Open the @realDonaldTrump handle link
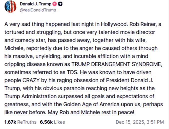 (x=38, y=10)
